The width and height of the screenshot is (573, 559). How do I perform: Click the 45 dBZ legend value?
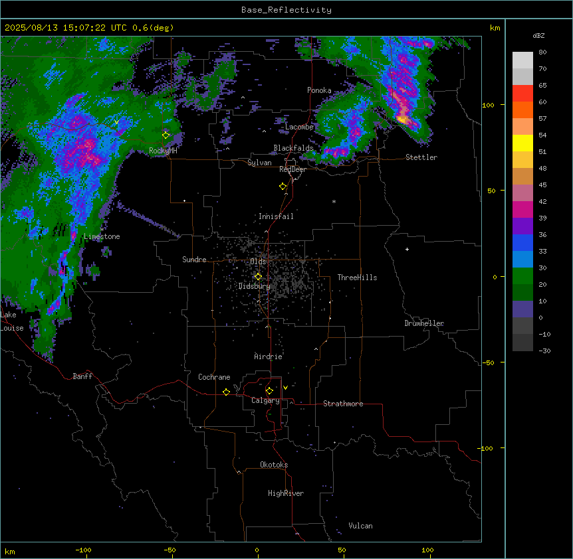point(542,185)
